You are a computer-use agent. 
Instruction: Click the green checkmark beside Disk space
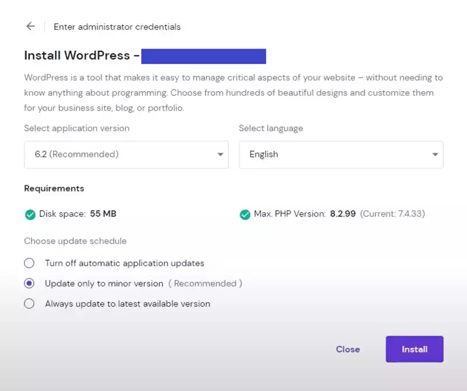(x=30, y=214)
